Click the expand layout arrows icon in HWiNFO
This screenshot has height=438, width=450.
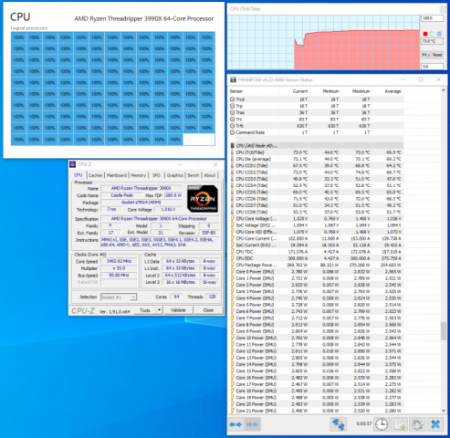click(x=235, y=424)
